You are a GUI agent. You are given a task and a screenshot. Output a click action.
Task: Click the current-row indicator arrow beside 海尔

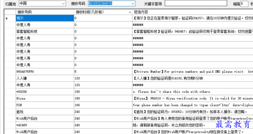point(7,18)
